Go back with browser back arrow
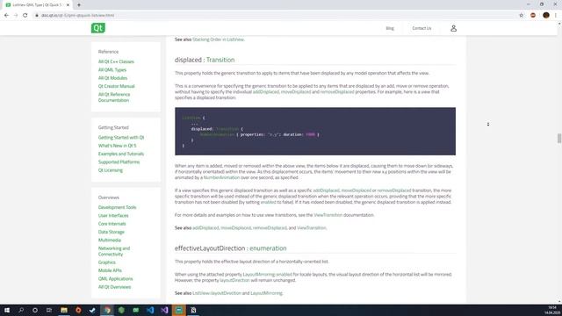562x316 pixels. [6, 16]
